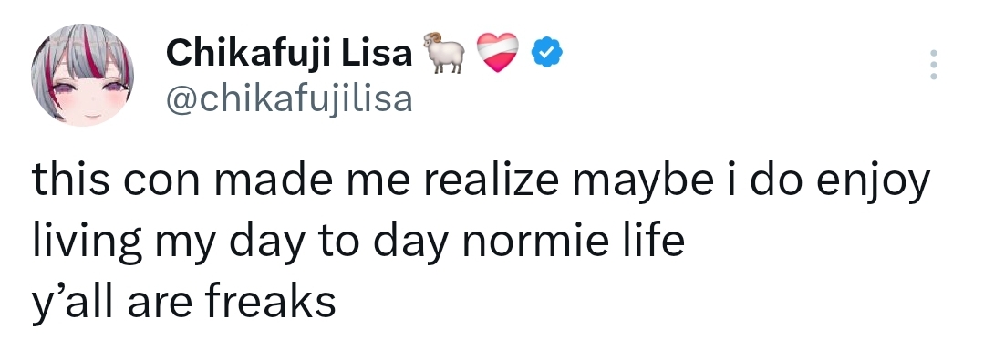Click the blue verified checkmark badge
The height and width of the screenshot is (340, 984).
(547, 53)
